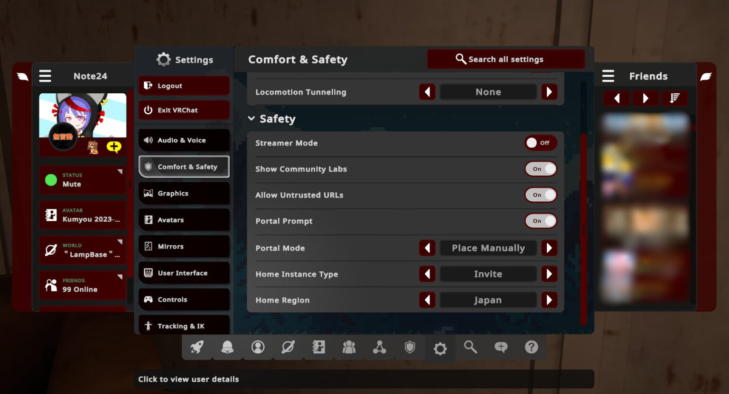This screenshot has height=394, width=729.
Task: Collapse the Safety section
Action: (x=252, y=118)
